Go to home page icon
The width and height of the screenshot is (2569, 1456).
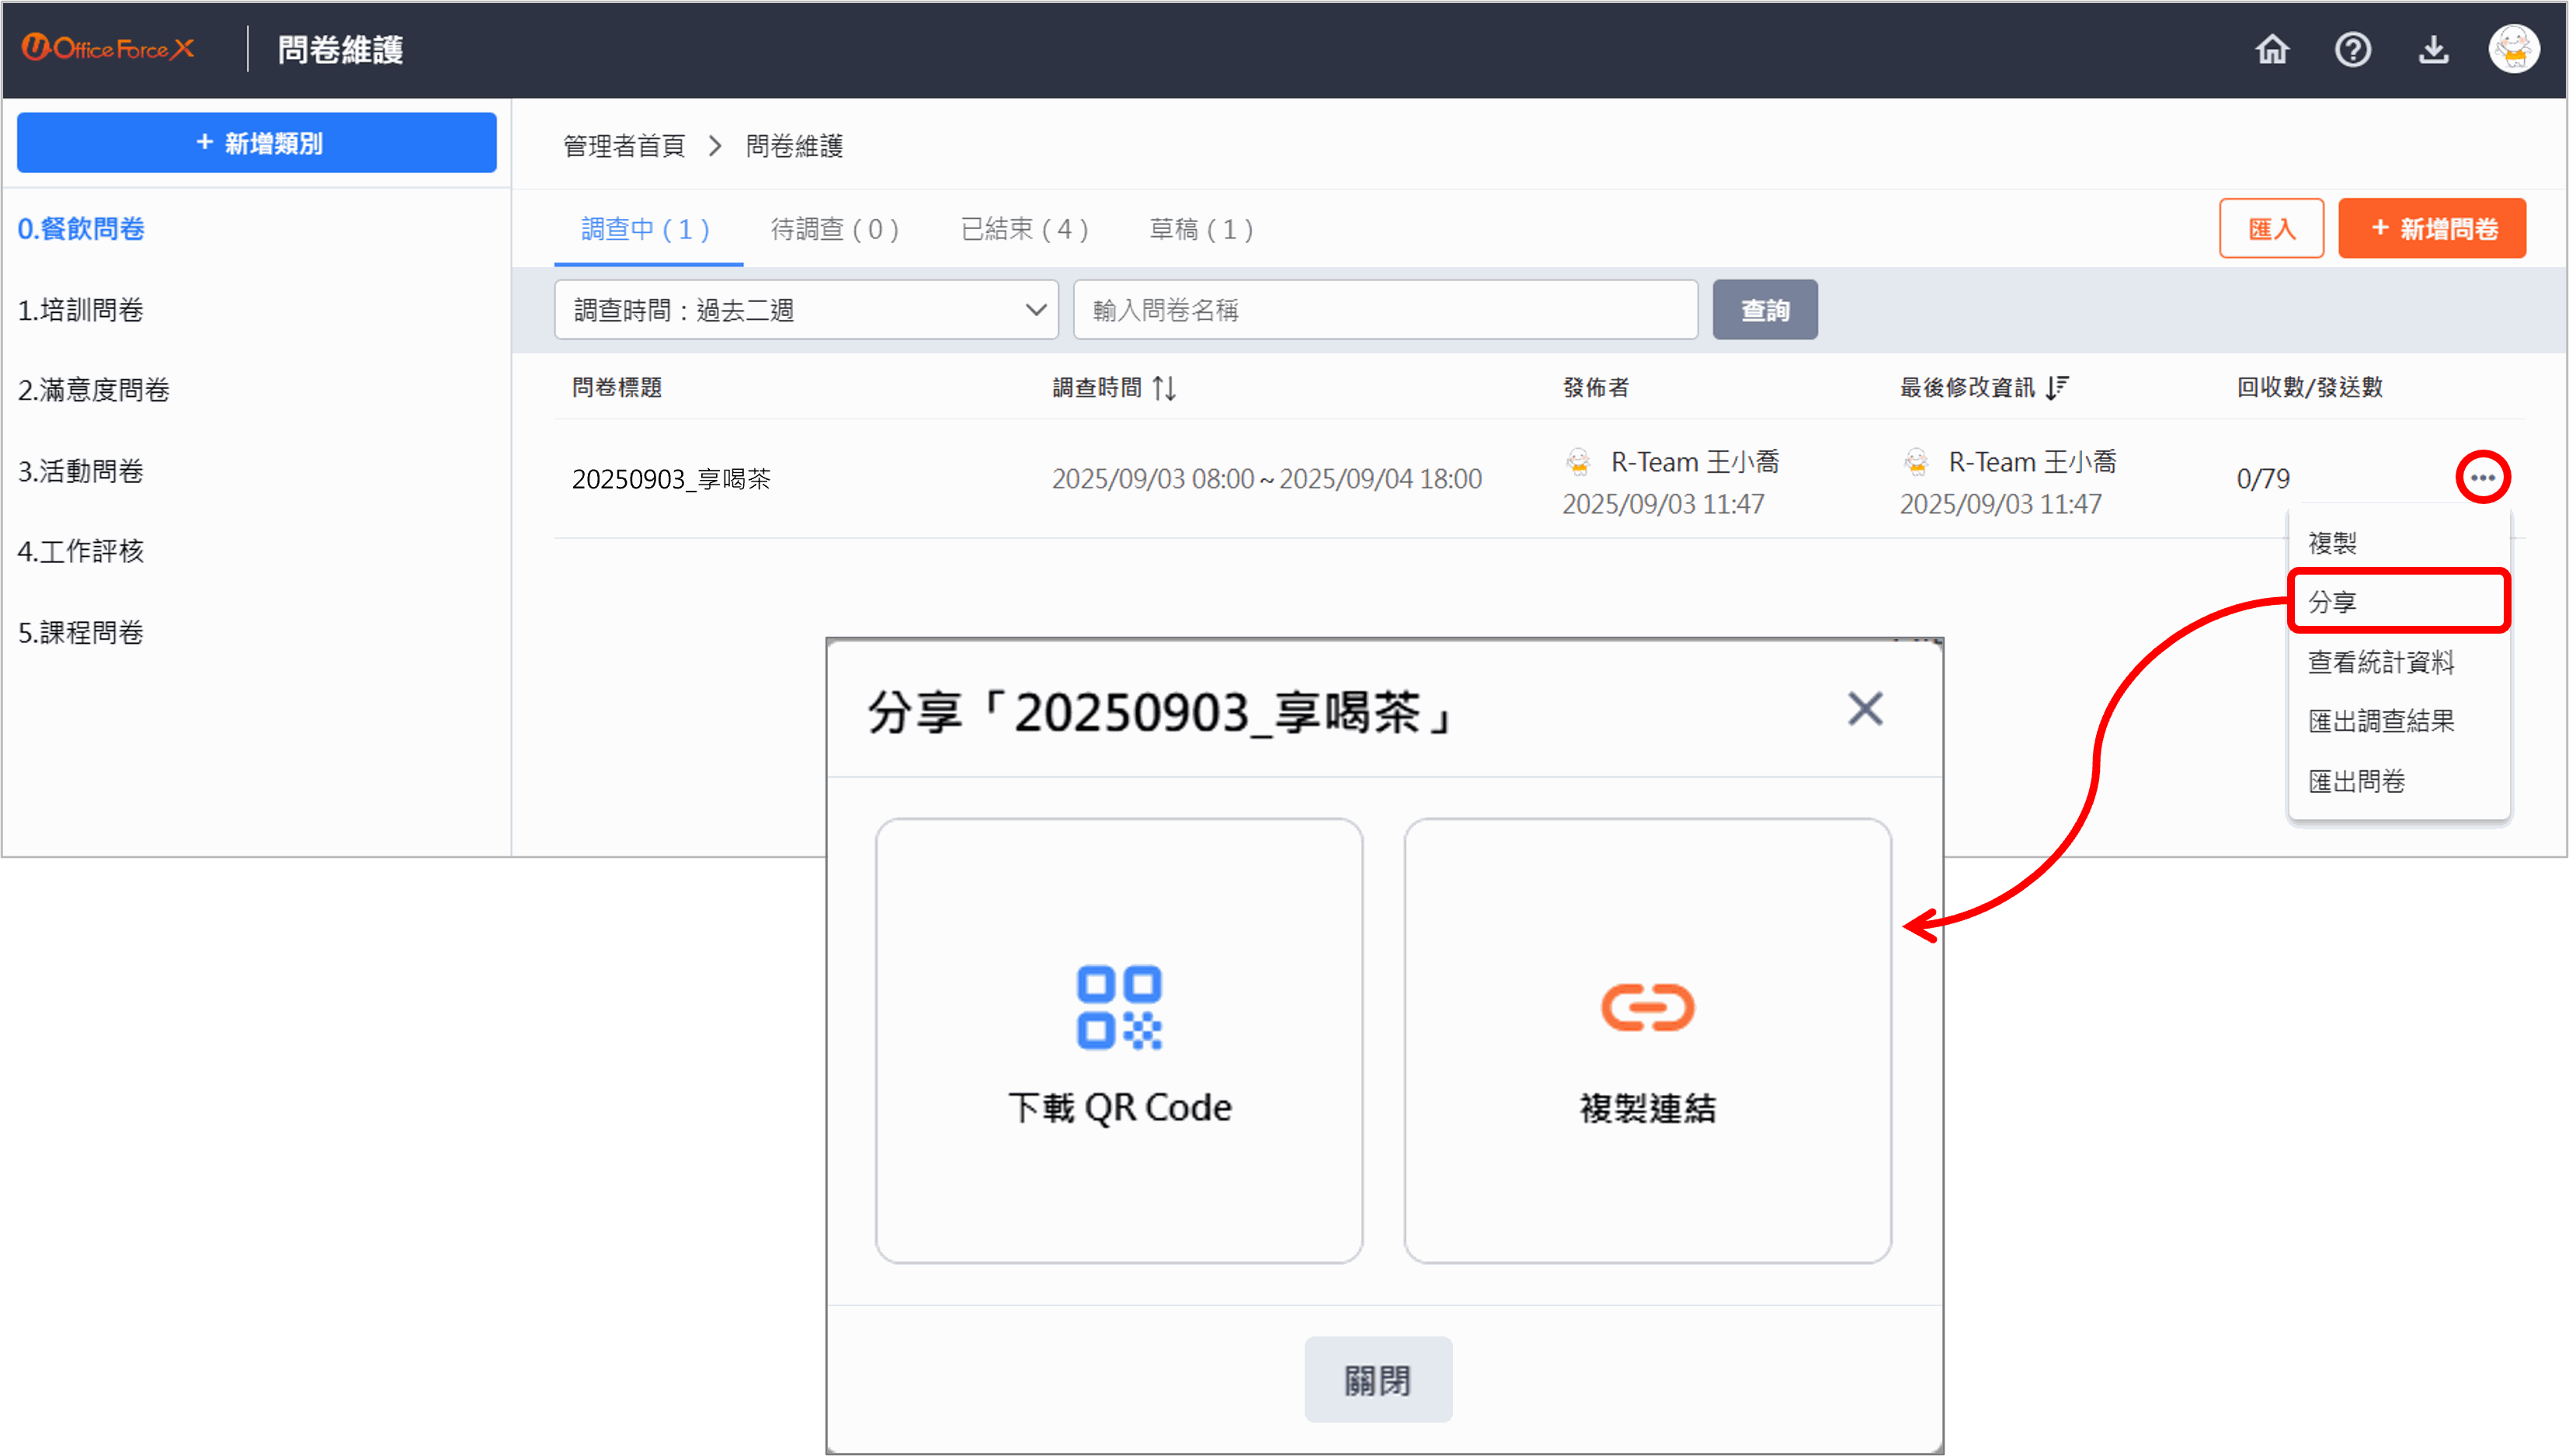[x=2272, y=49]
